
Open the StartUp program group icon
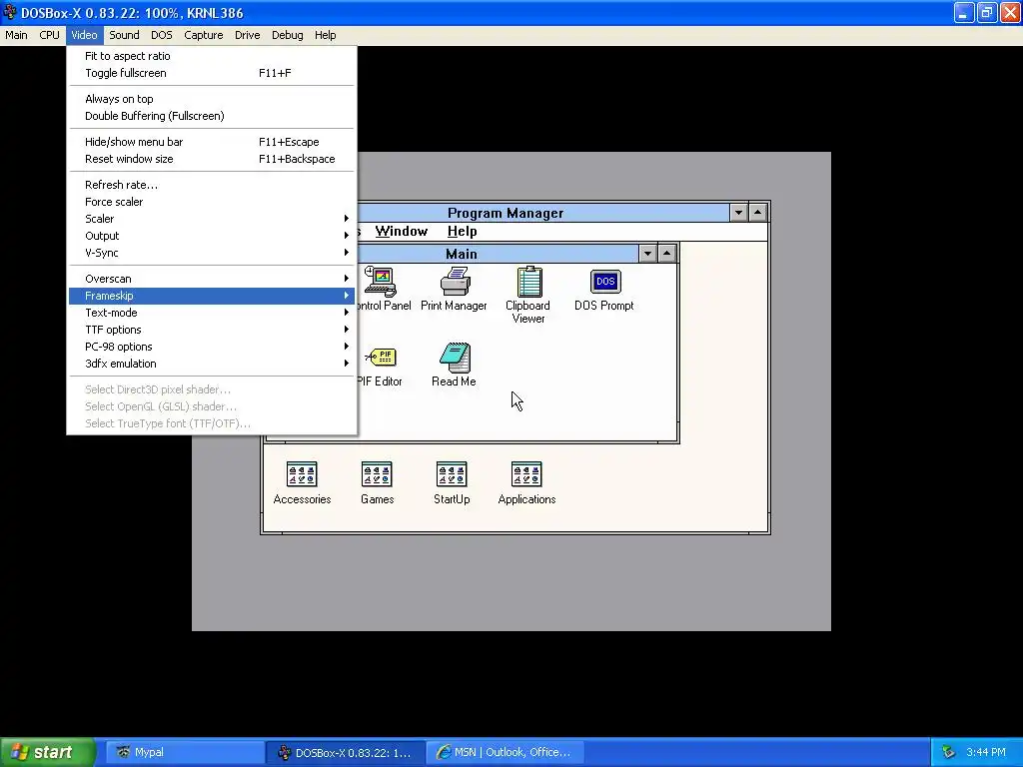pyautogui.click(x=452, y=474)
